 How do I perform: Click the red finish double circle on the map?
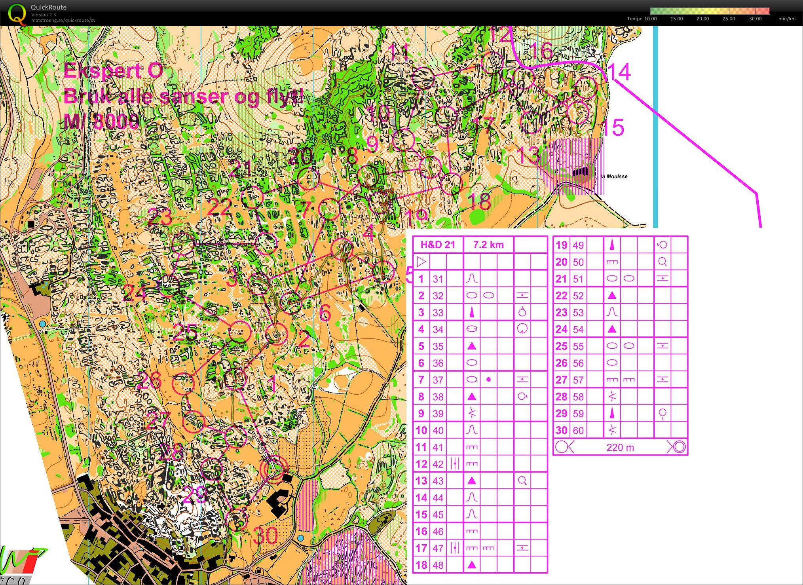click(x=274, y=469)
